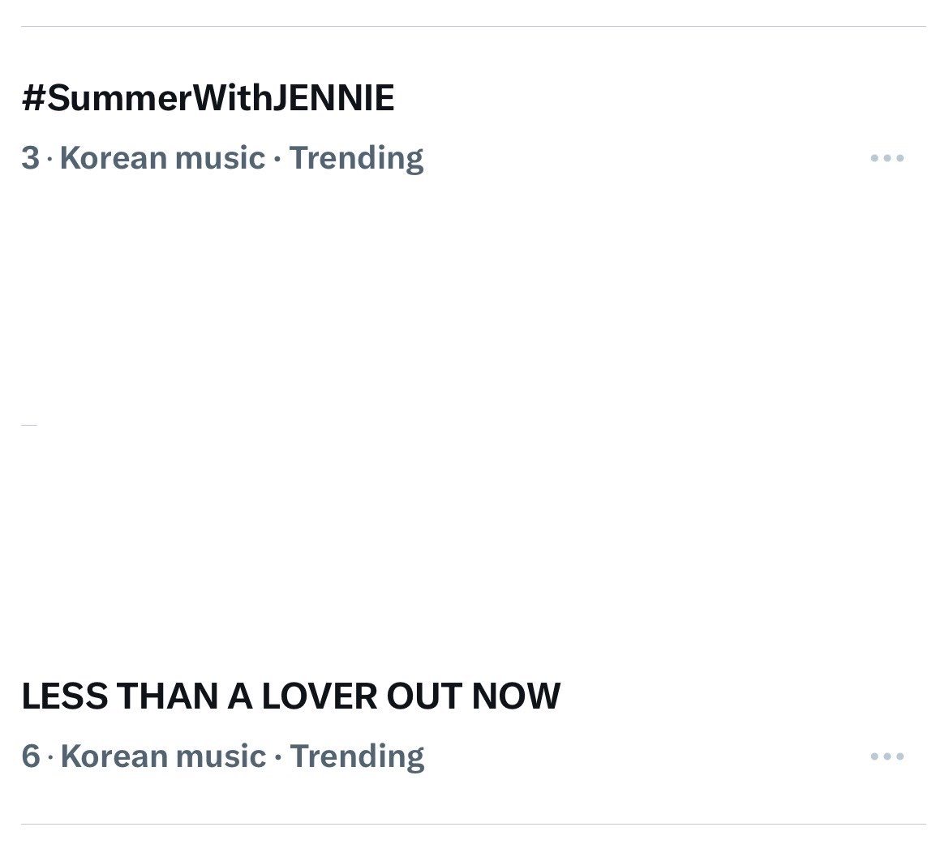Open the #SummerWithJENNIE hashtag trend
949x844 pixels.
(x=208, y=98)
